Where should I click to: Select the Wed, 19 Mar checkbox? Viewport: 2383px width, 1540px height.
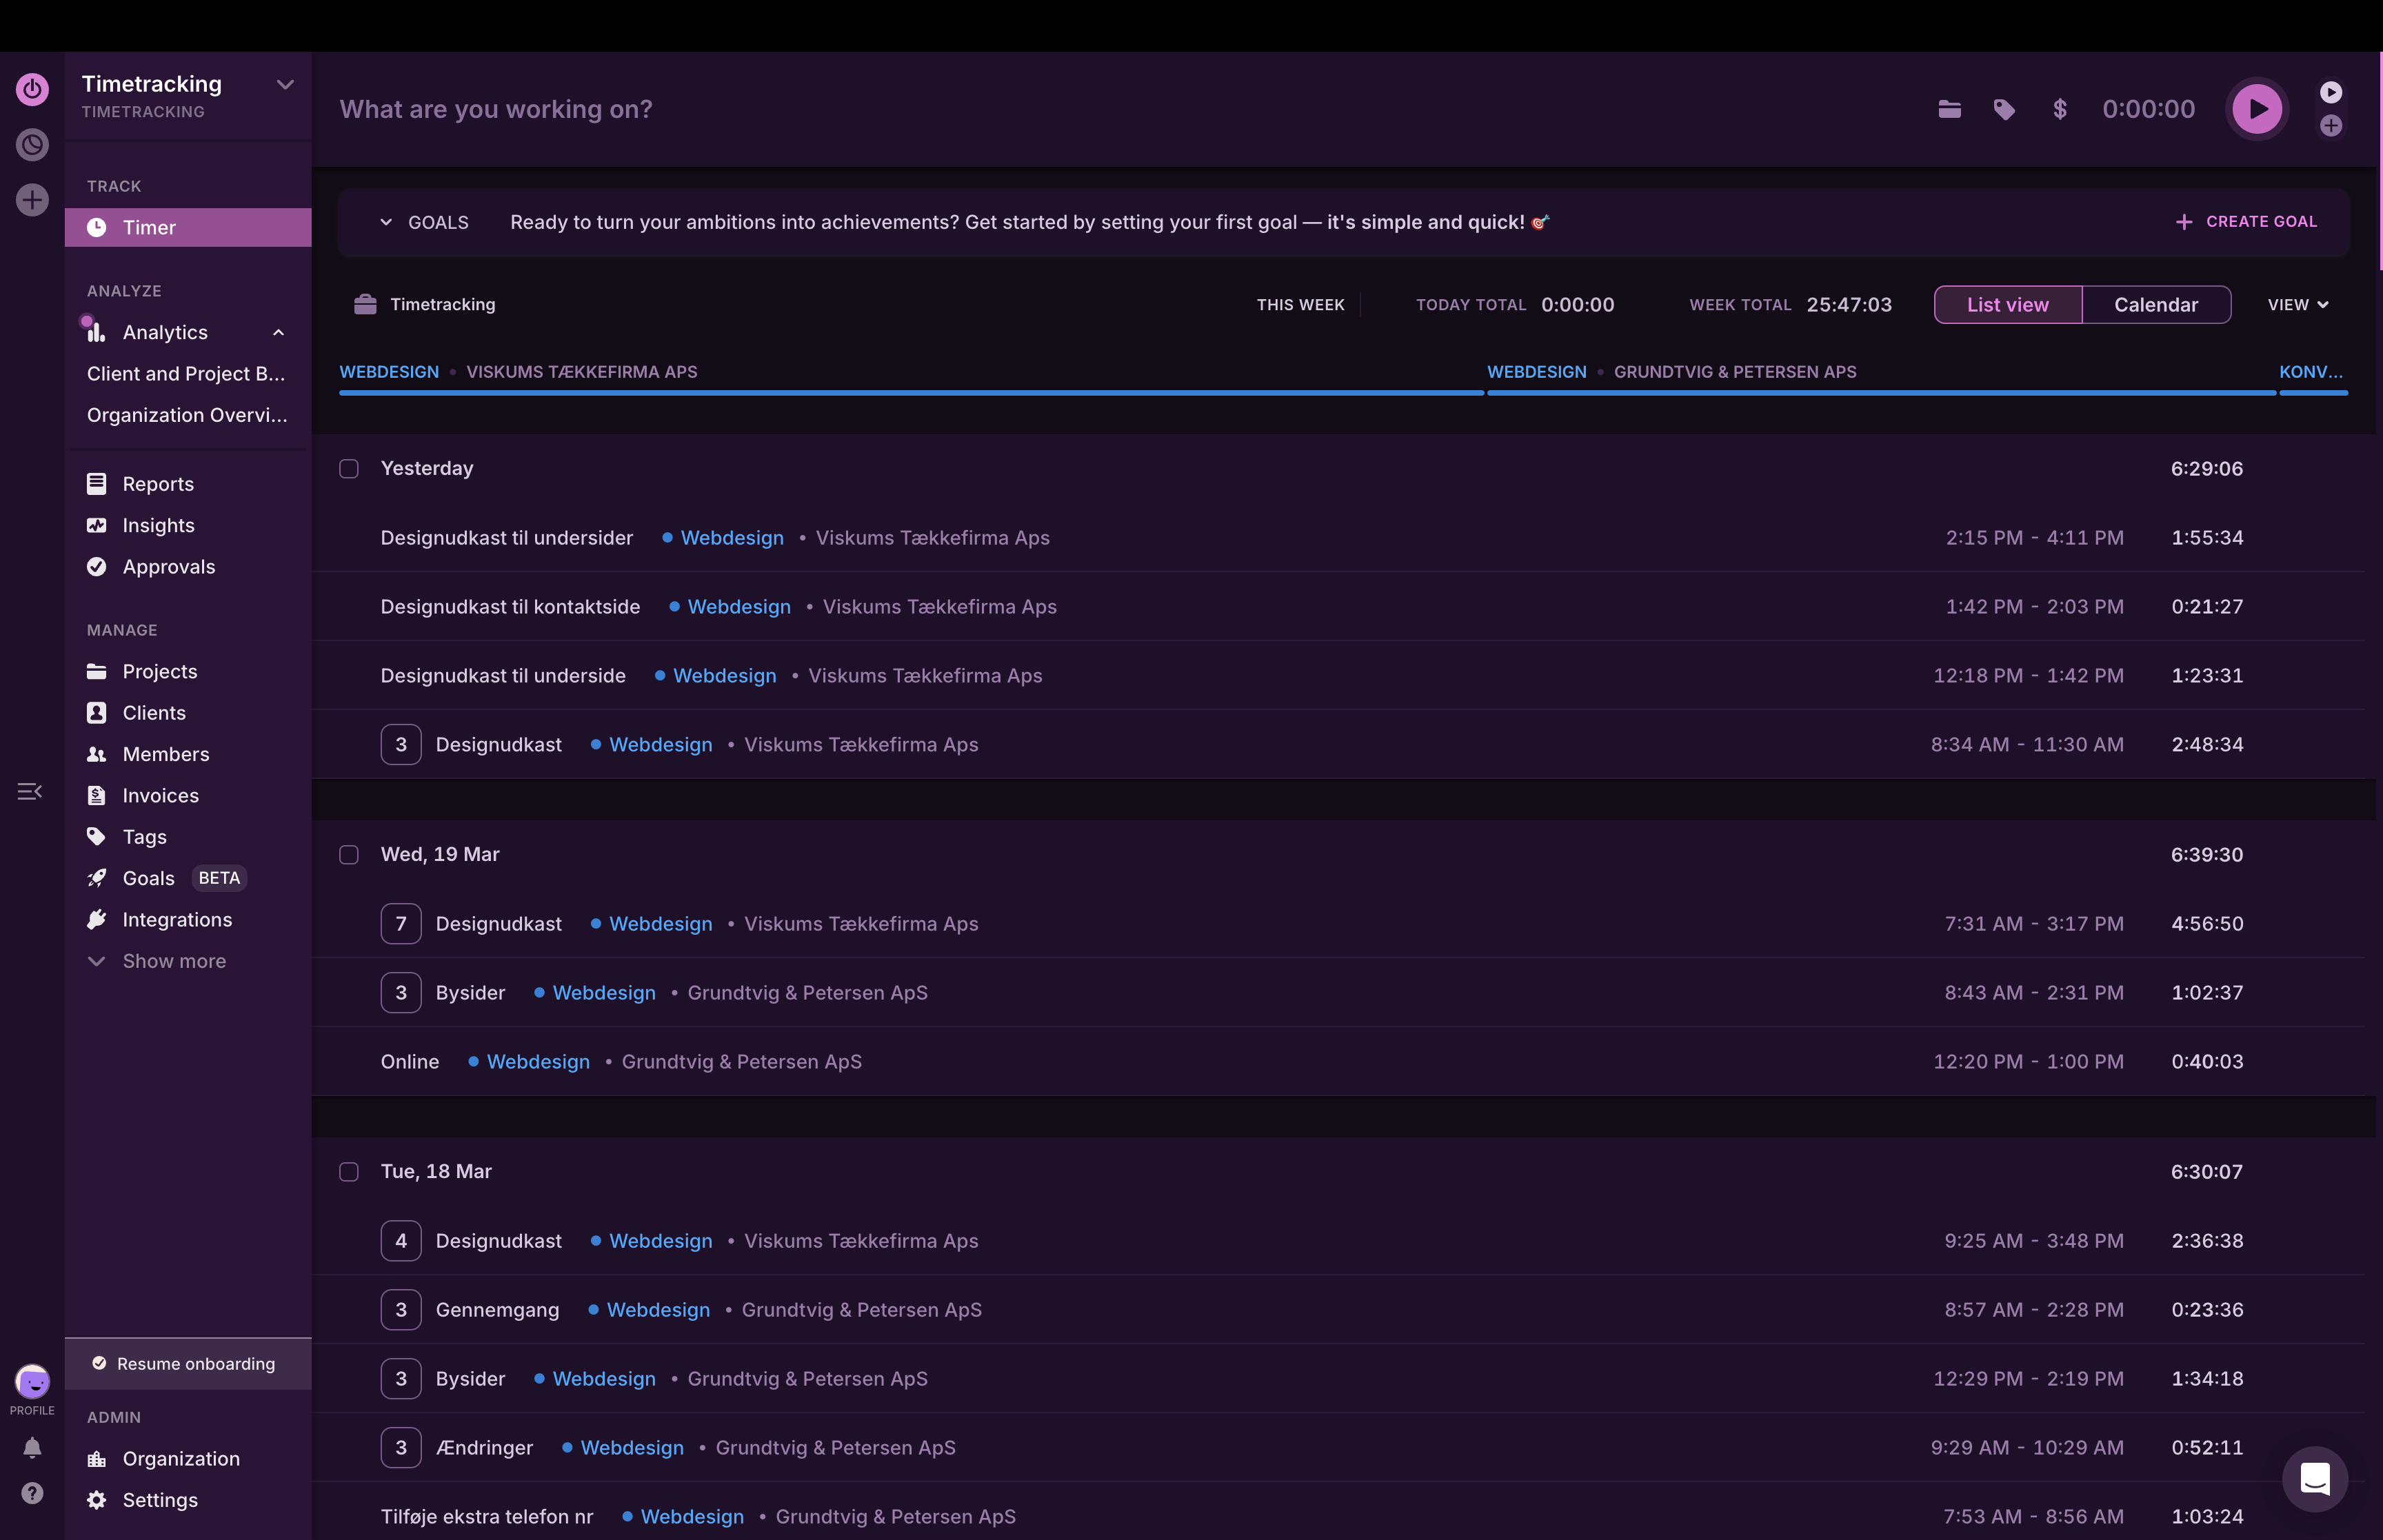[x=349, y=855]
